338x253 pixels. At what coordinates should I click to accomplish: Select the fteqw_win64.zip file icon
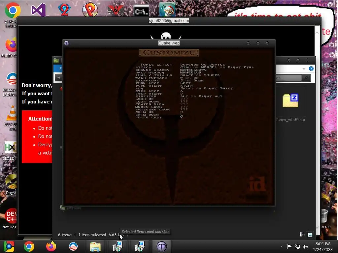click(x=290, y=100)
